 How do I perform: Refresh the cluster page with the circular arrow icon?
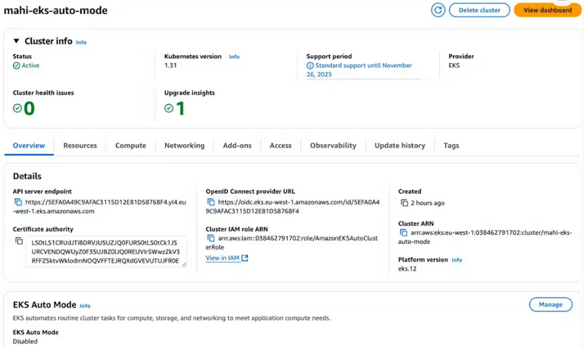coord(438,10)
